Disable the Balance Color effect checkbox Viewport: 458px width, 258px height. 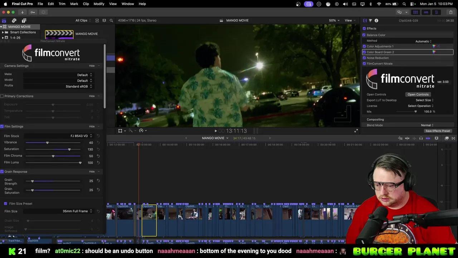(x=364, y=35)
